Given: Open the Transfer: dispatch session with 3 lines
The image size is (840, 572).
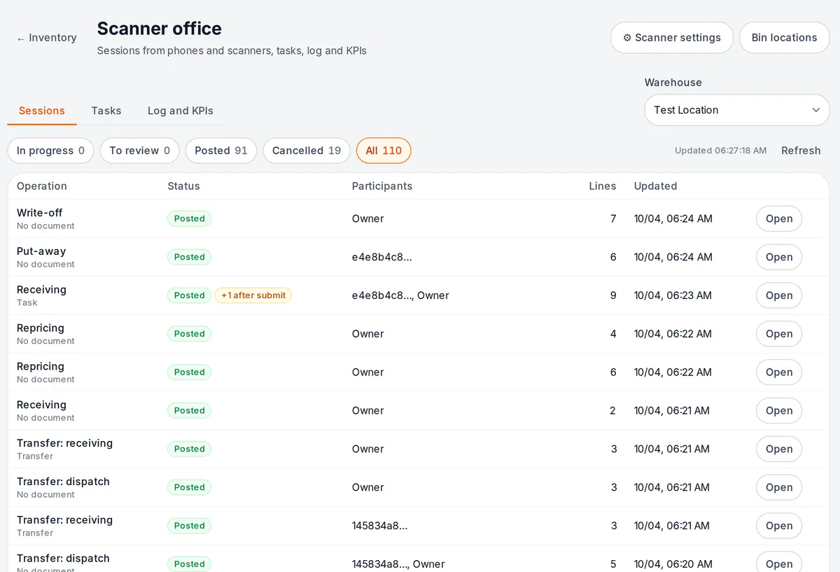Looking at the screenshot, I should pyautogui.click(x=779, y=487).
